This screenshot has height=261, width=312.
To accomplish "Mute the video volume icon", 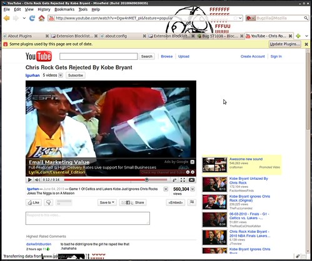I will click(x=38, y=180).
